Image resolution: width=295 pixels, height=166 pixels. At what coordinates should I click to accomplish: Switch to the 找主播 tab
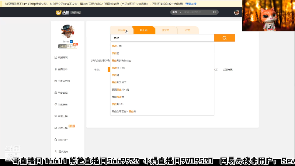pyautogui.click(x=122, y=30)
